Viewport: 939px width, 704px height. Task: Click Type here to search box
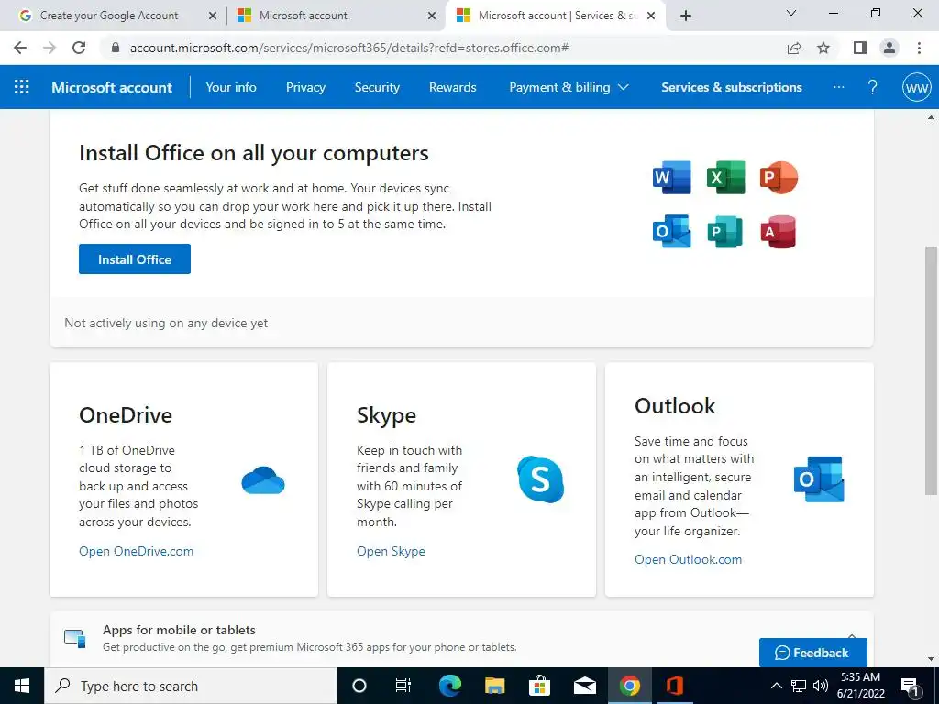point(191,686)
